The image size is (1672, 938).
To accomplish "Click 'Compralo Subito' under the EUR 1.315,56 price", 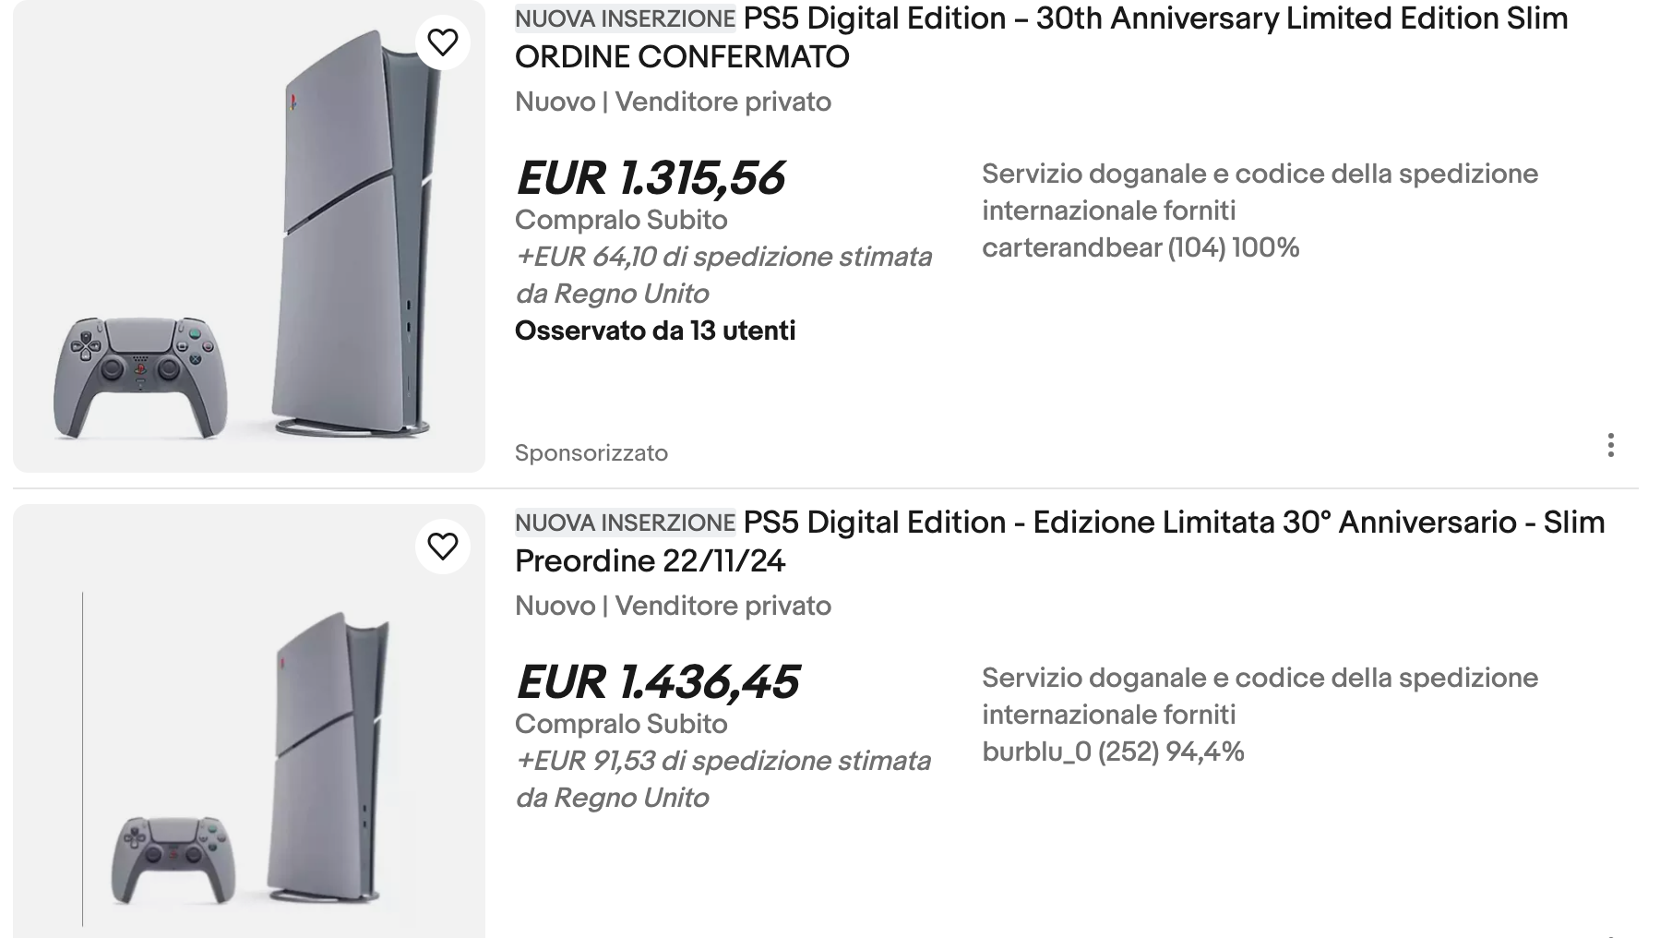I will (x=621, y=220).
